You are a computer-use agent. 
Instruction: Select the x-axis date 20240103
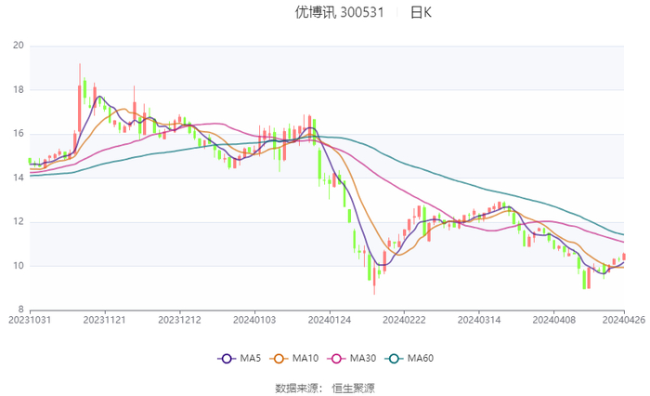tap(254, 320)
